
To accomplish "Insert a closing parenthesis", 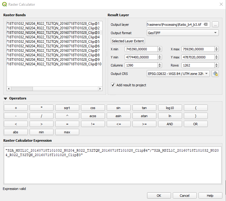I will [196, 116].
